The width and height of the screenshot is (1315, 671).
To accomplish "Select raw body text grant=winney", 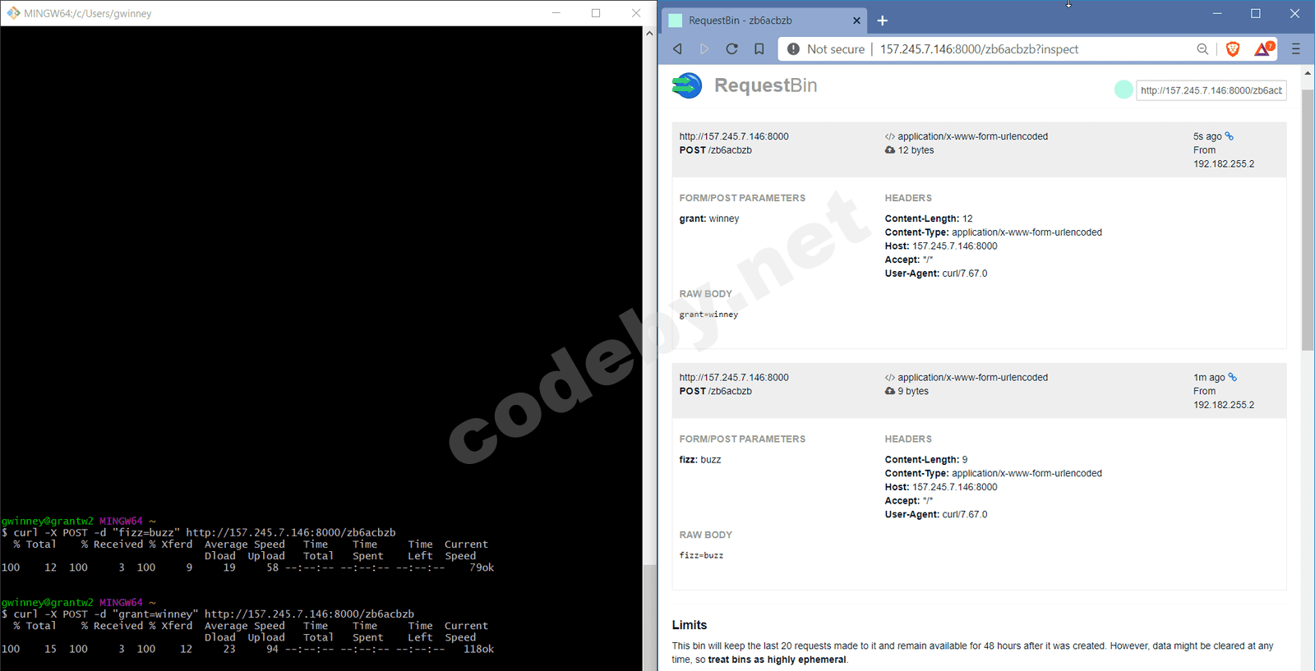I will [x=708, y=315].
